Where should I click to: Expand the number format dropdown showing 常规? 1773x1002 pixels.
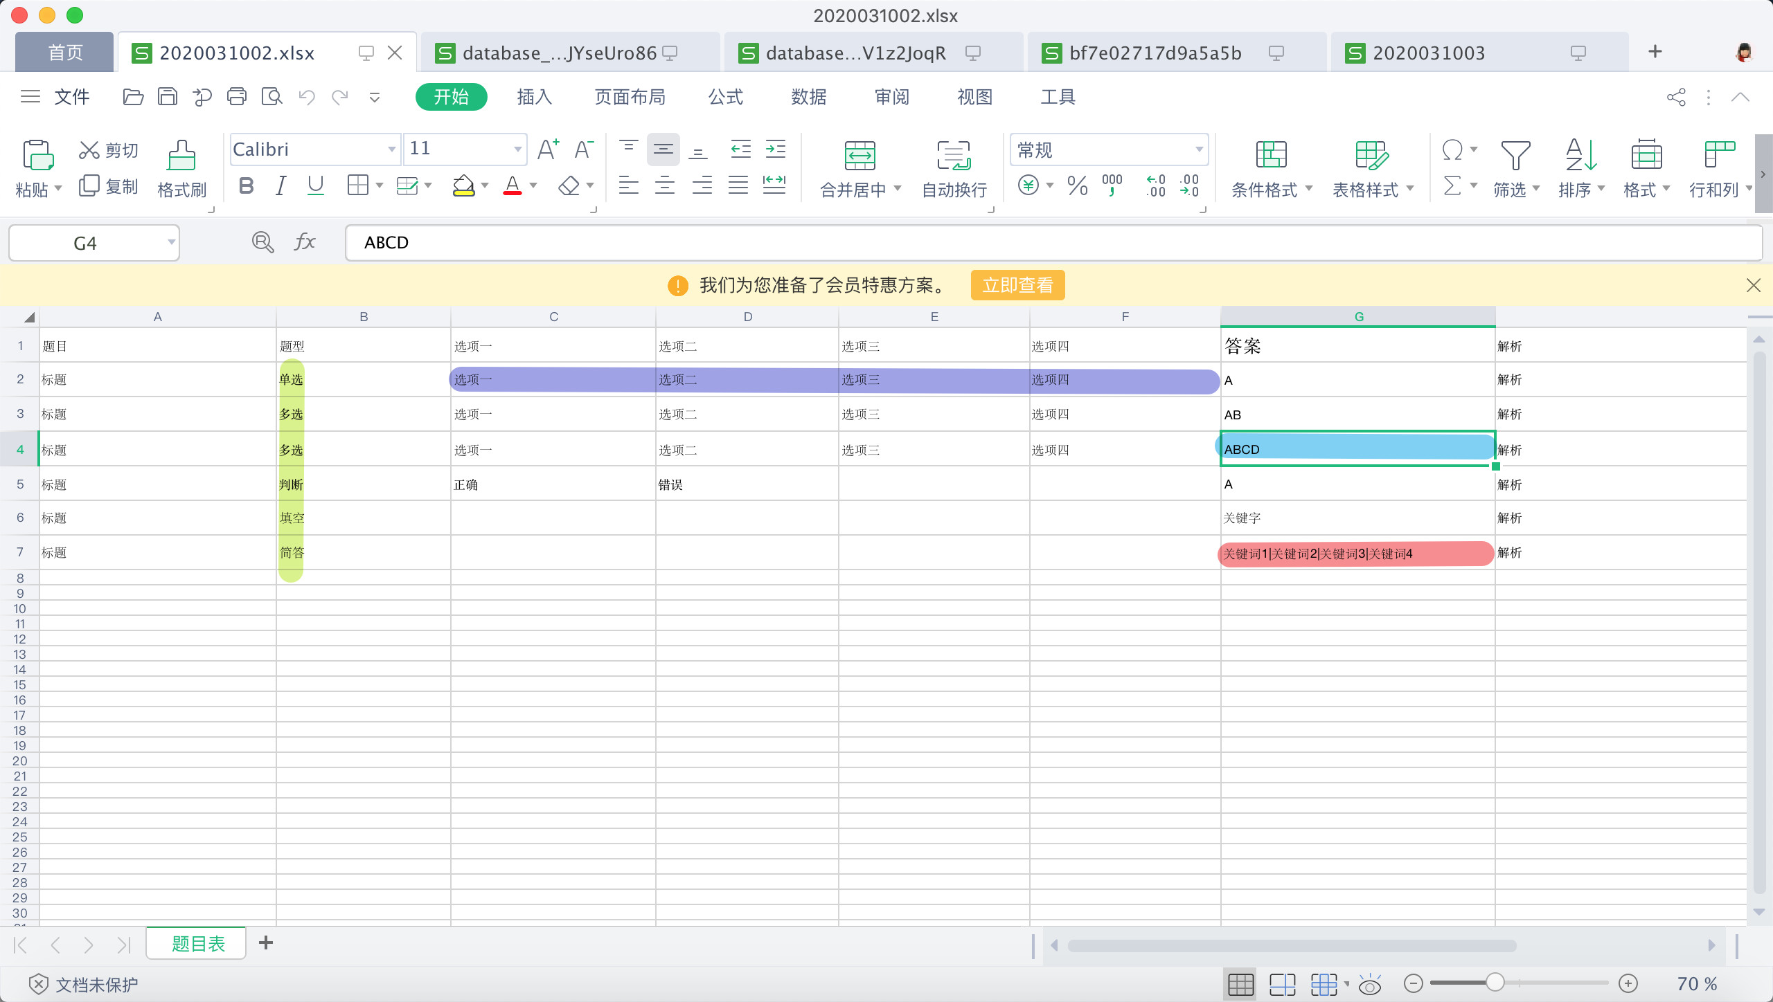1199,149
